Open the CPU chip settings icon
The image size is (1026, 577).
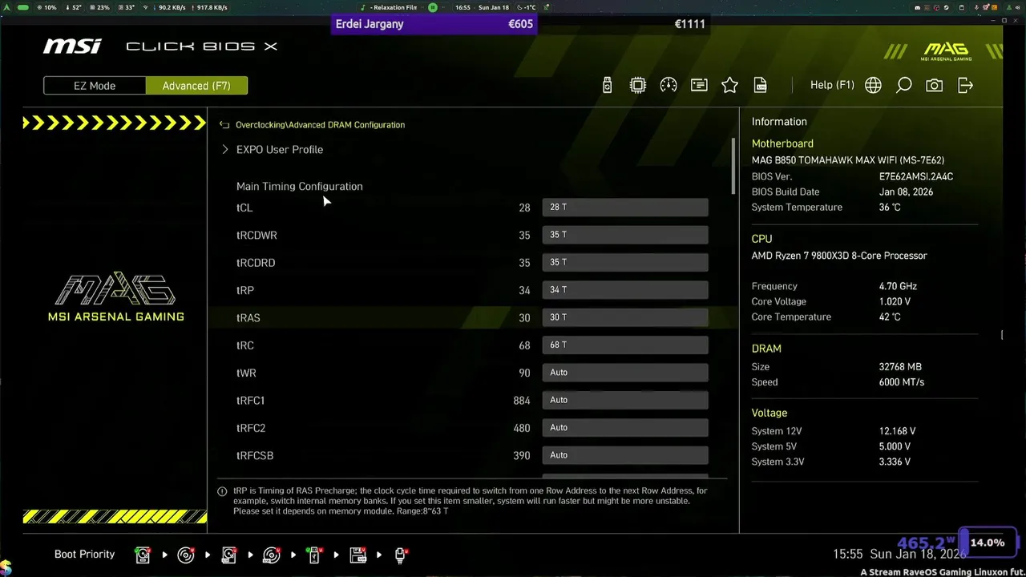(x=638, y=85)
